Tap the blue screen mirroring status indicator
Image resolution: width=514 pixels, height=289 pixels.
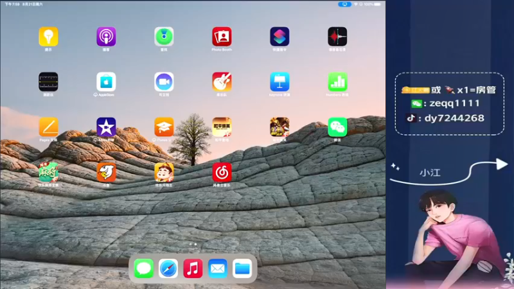344,4
